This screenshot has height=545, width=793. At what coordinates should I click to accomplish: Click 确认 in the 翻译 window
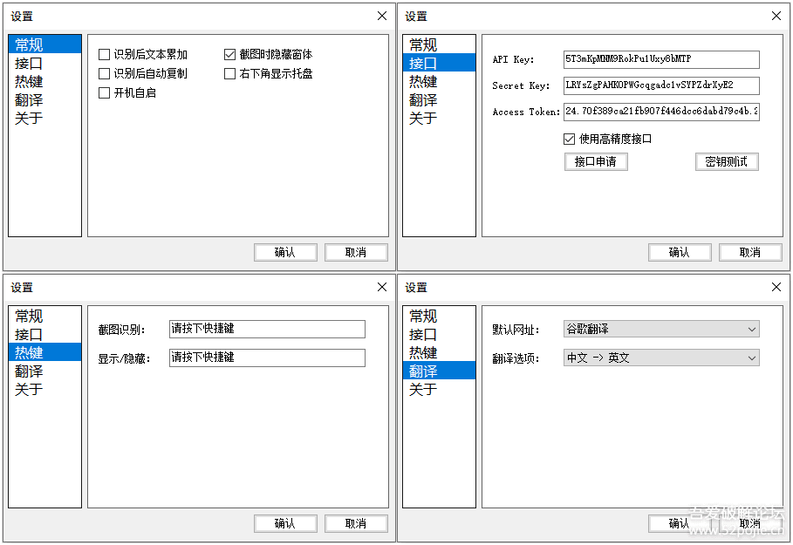pos(680,523)
